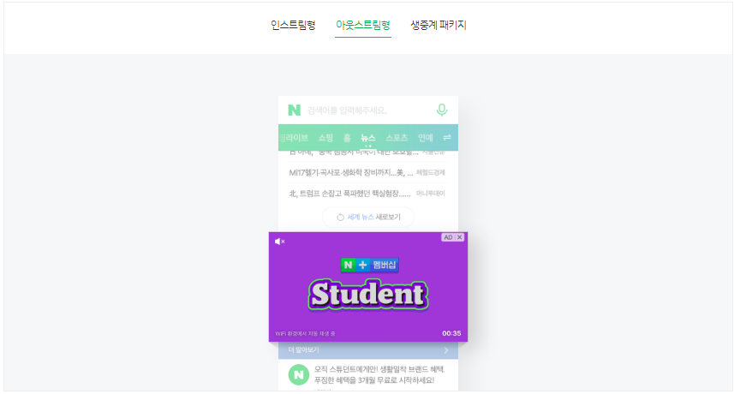Tap the microphone voice search icon

tap(441, 110)
